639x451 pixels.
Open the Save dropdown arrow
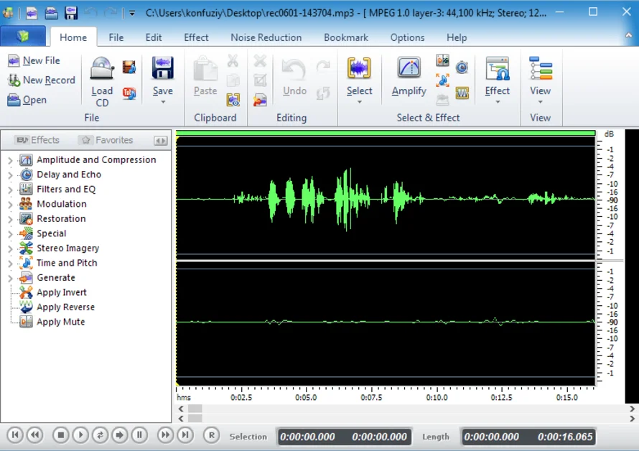click(x=162, y=102)
